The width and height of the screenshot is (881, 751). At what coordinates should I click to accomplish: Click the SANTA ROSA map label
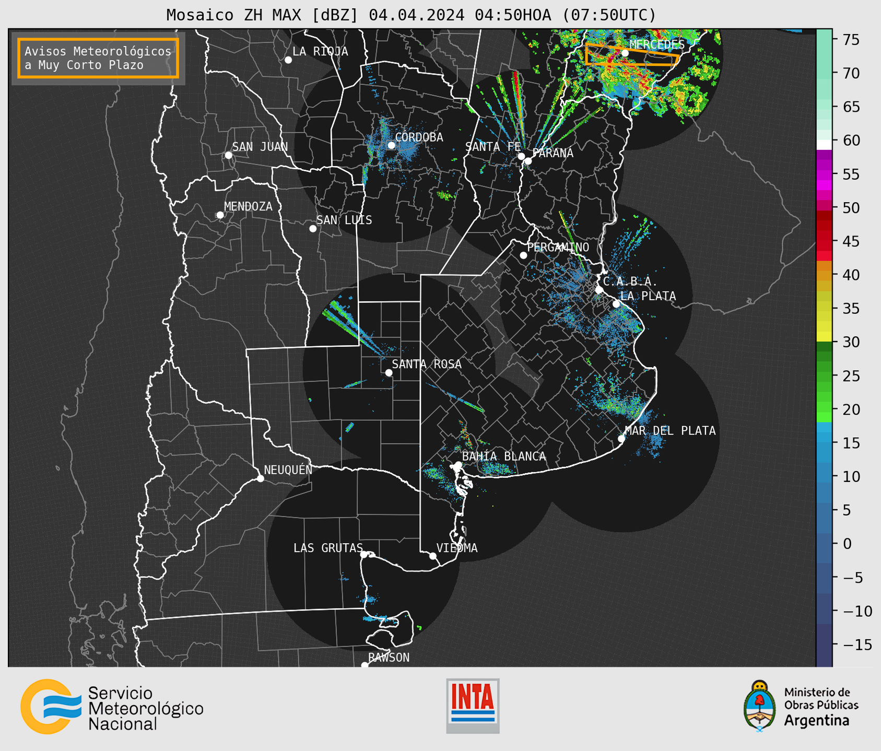427,364
